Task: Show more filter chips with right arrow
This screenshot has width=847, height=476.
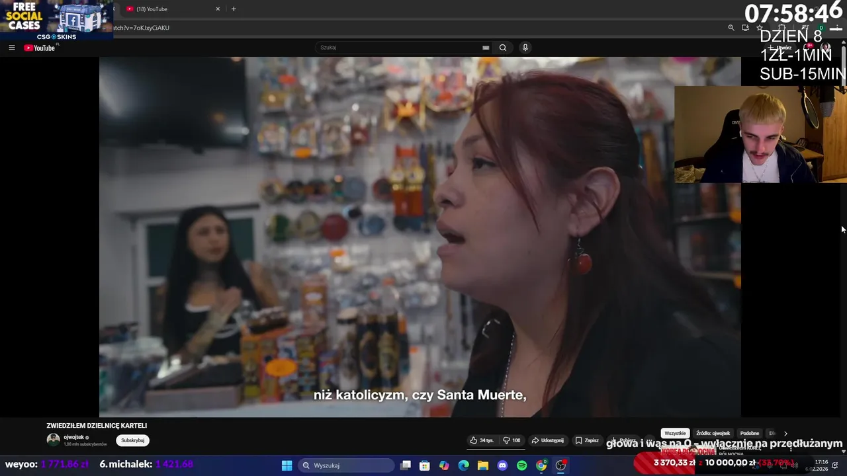Action: (x=785, y=433)
